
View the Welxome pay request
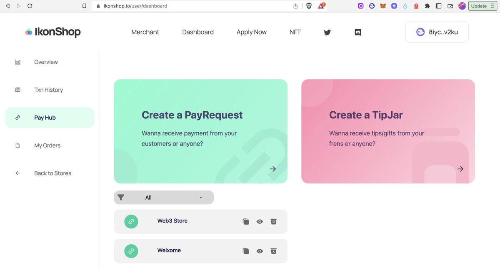pyautogui.click(x=260, y=251)
